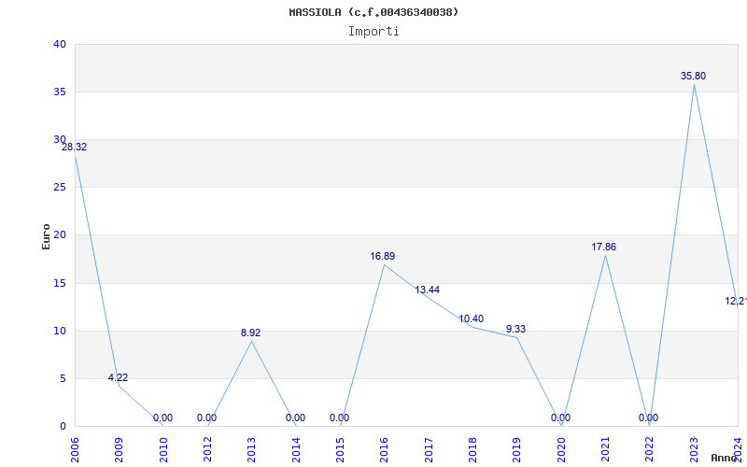Click the 8.92 data value
Image resolution: width=747 pixels, height=467 pixels.
(x=251, y=333)
